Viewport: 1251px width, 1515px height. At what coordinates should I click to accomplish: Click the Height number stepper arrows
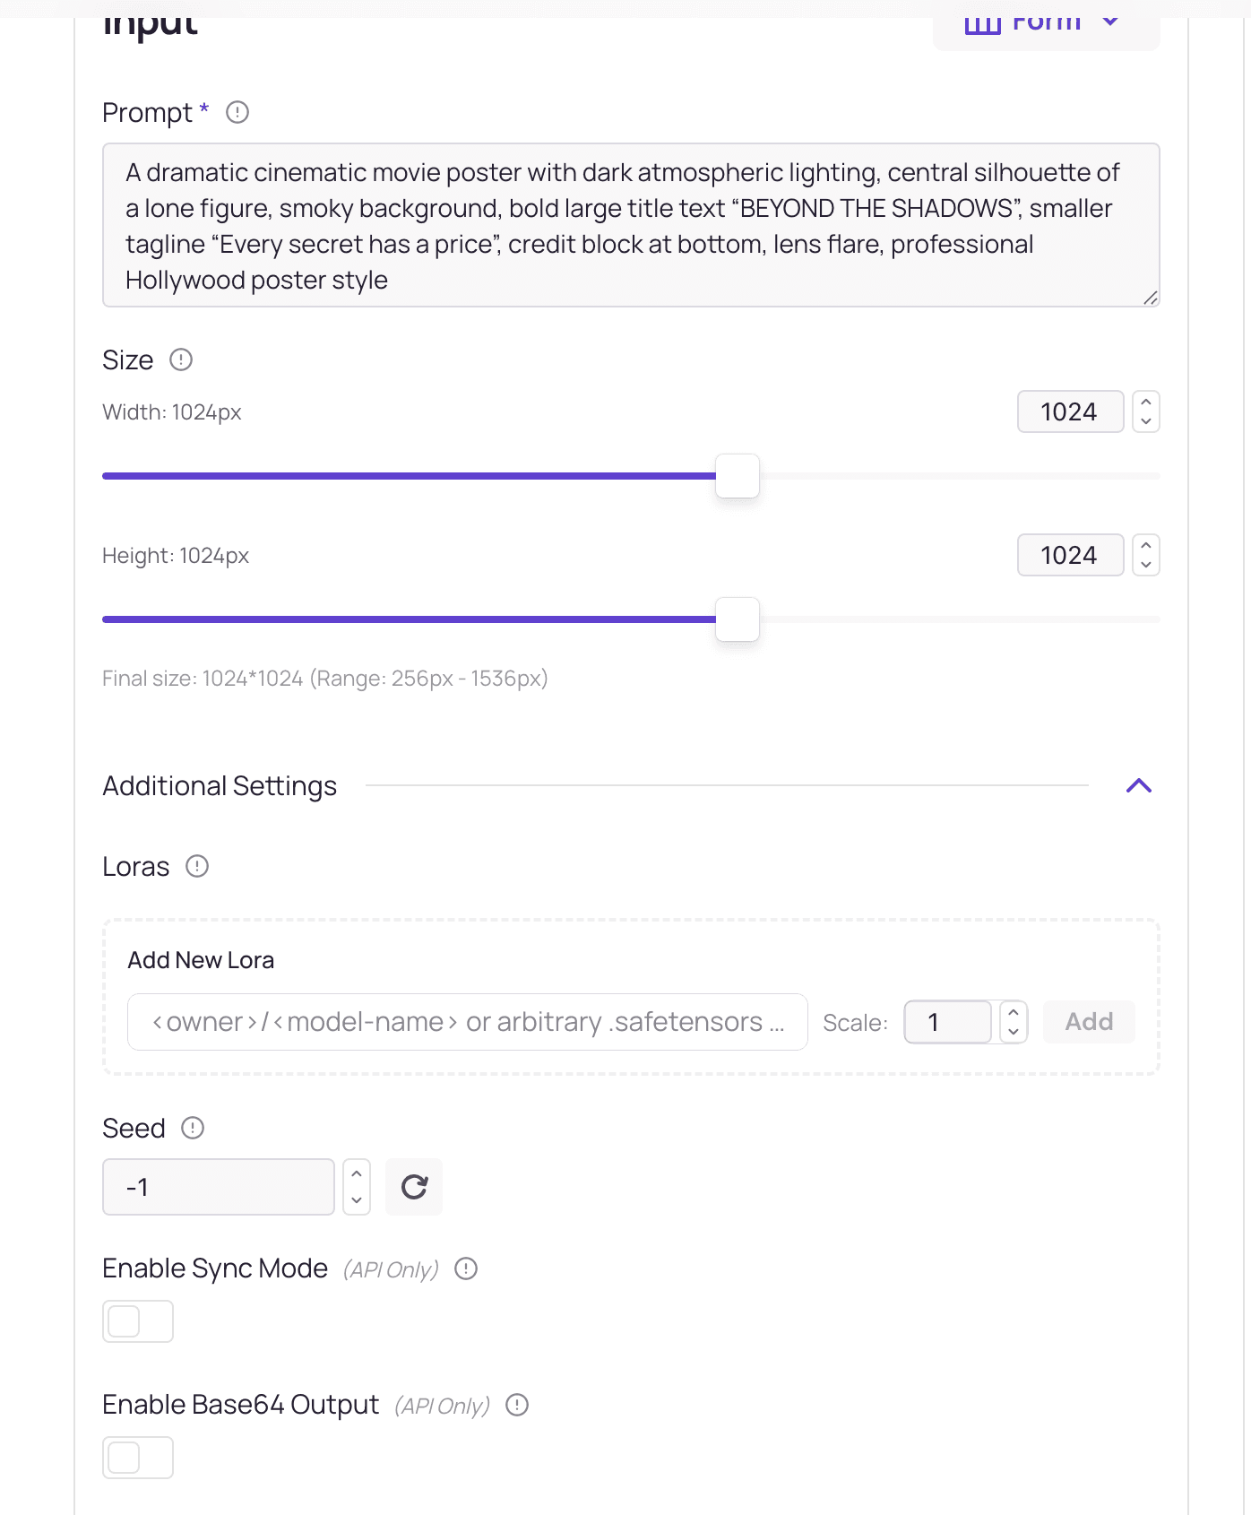(x=1146, y=555)
